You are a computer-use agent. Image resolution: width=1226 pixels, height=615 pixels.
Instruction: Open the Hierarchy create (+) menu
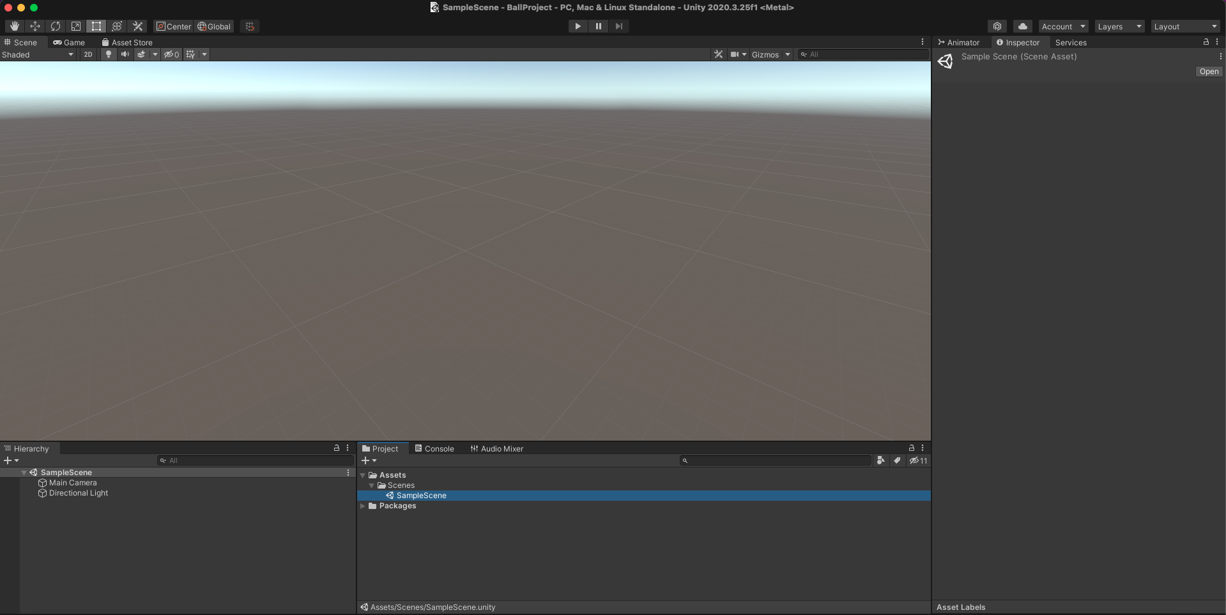coord(11,460)
